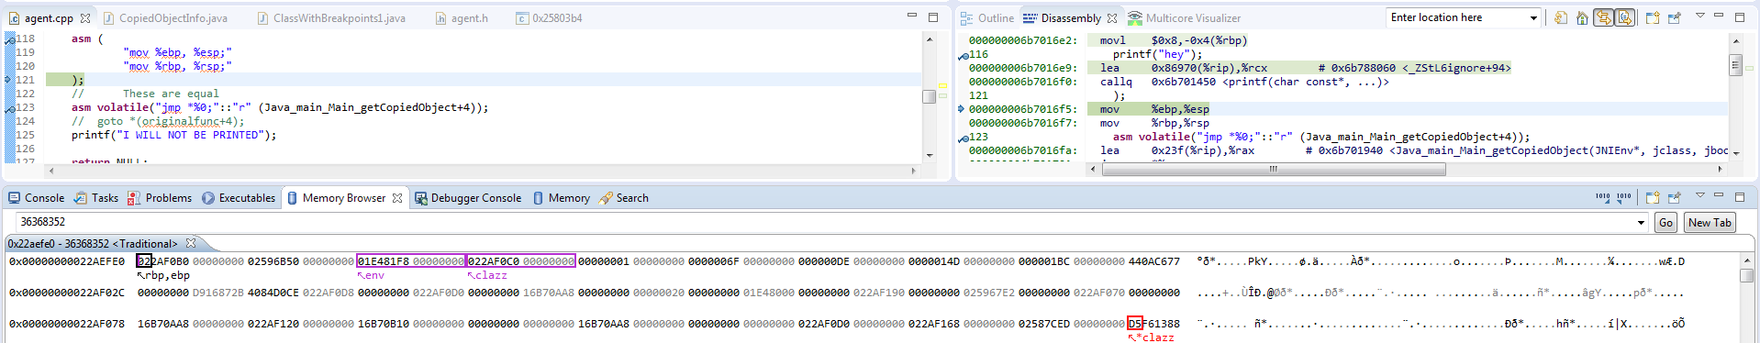The height and width of the screenshot is (343, 1760).
Task: Open the Multicore Visualizer tab
Action: (x=1184, y=17)
